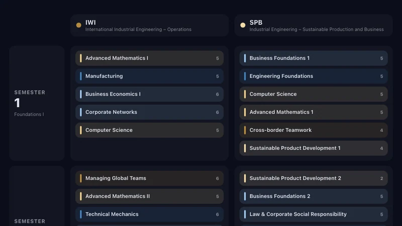This screenshot has width=402, height=226.
Task: Click International Industrial Engineering – Operations subtitle
Action: [138, 30]
